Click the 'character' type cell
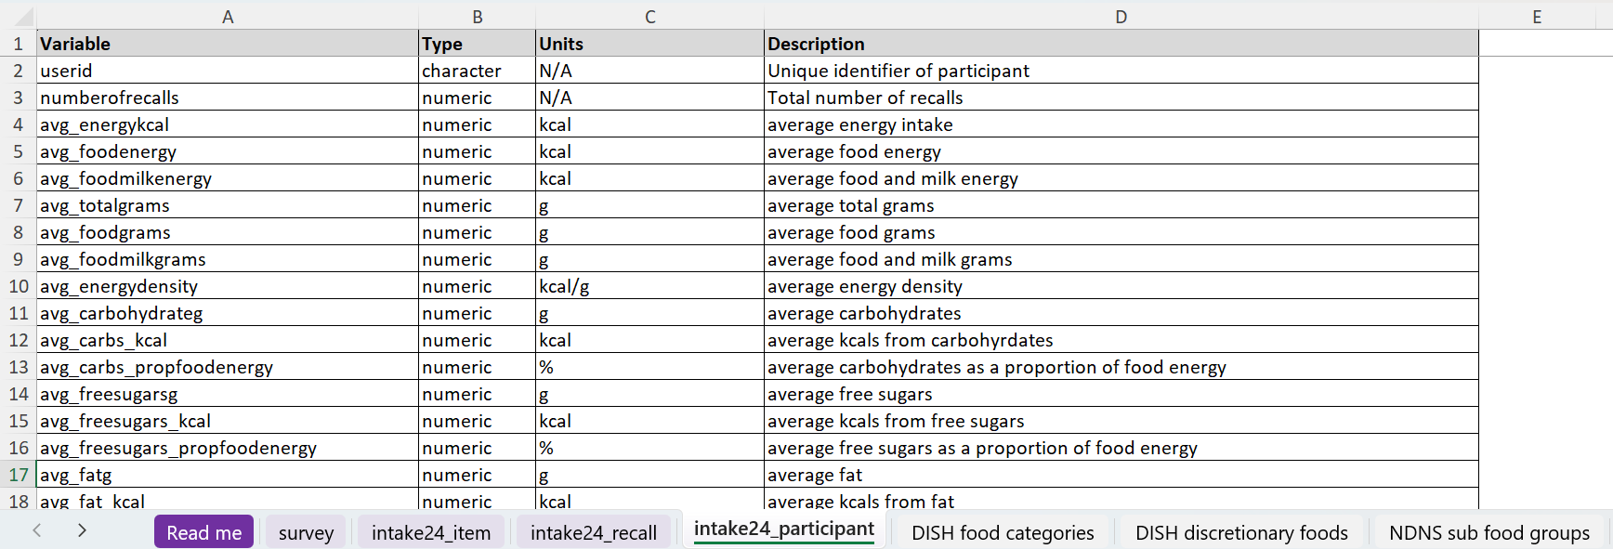The height and width of the screenshot is (549, 1613). (x=477, y=71)
